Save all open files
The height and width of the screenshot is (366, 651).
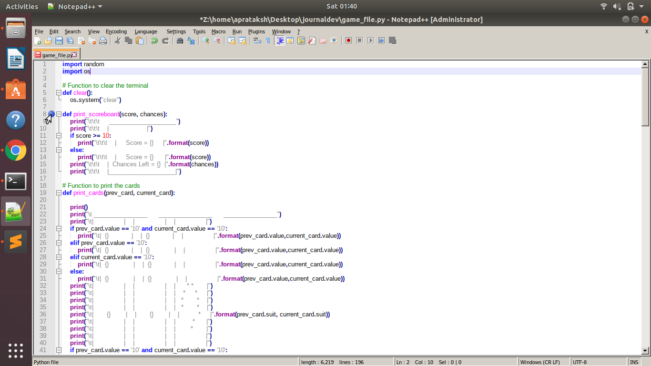(70, 41)
